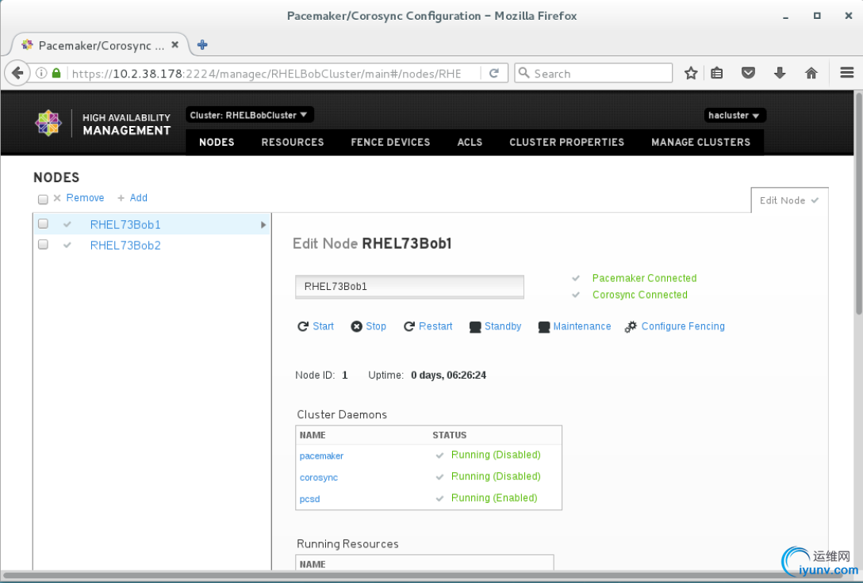This screenshot has height=583, width=863.
Task: Open the Cluster: RHELBobCluster dropdown
Action: pyautogui.click(x=249, y=115)
